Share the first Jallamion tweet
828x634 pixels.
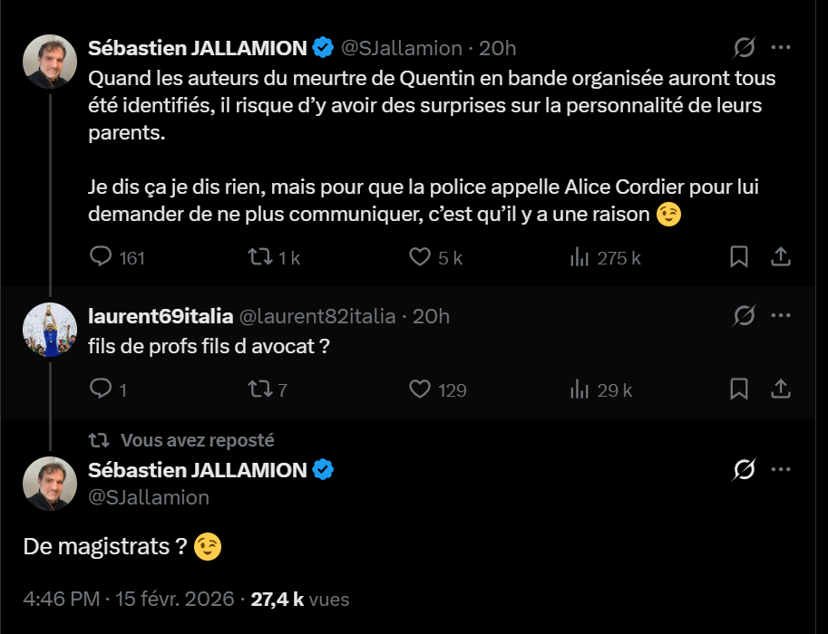(781, 257)
